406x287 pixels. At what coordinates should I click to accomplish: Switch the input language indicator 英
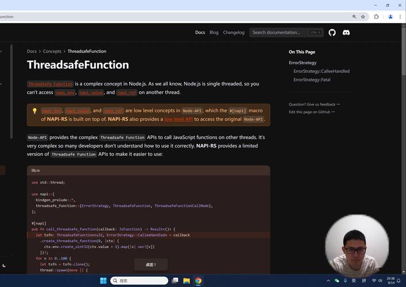pyautogui.click(x=354, y=281)
